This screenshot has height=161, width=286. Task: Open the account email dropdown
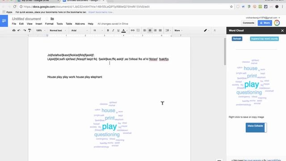pos(263,18)
